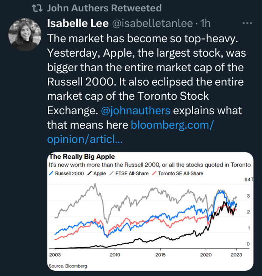The width and height of the screenshot is (262, 276).
Task: Click the $4T label on the y-axis
Action: pyautogui.click(x=248, y=180)
